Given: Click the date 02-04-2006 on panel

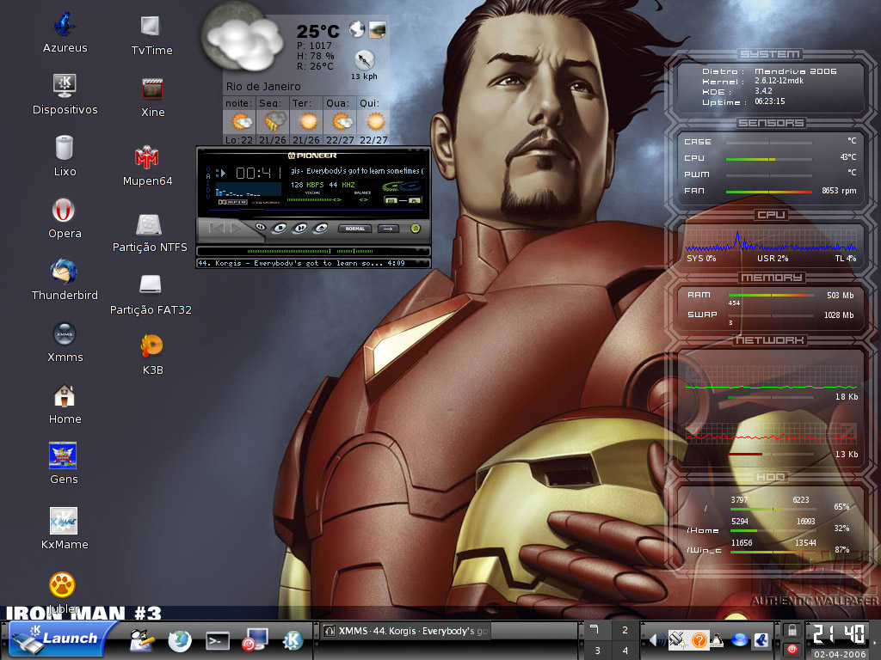Looking at the screenshot, I should point(840,654).
